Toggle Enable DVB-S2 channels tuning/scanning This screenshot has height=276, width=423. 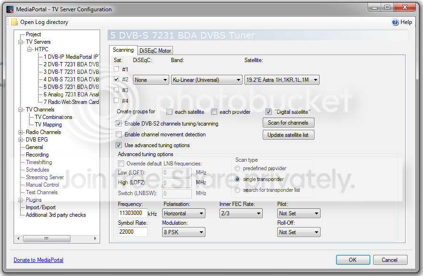point(118,124)
